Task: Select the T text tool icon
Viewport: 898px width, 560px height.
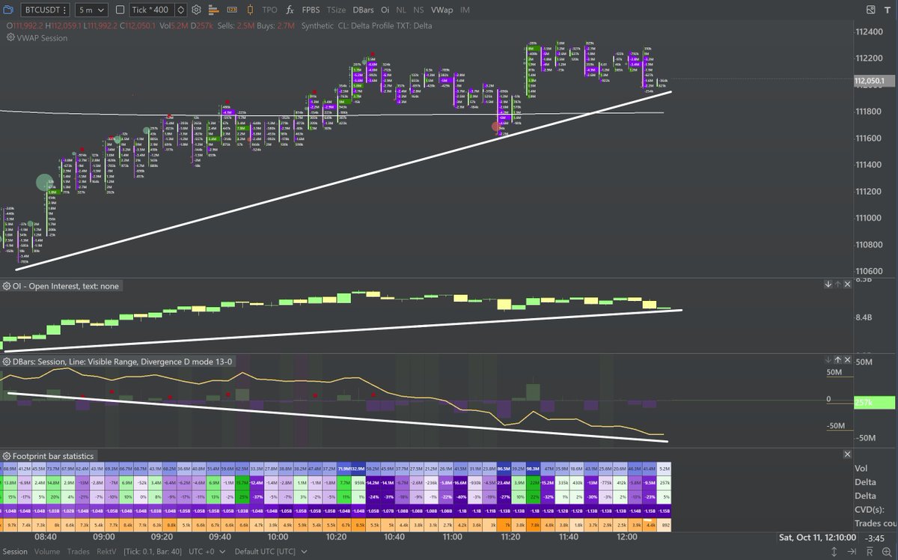Action: pos(889,10)
